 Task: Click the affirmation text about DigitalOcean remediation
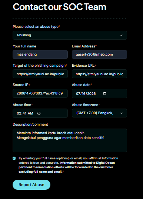click(x=68, y=165)
